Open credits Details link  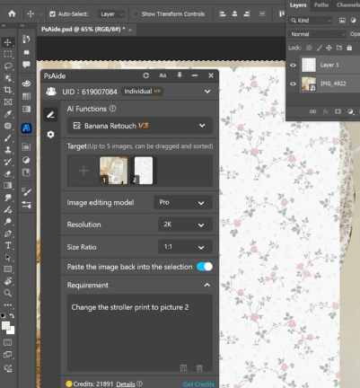126,384
